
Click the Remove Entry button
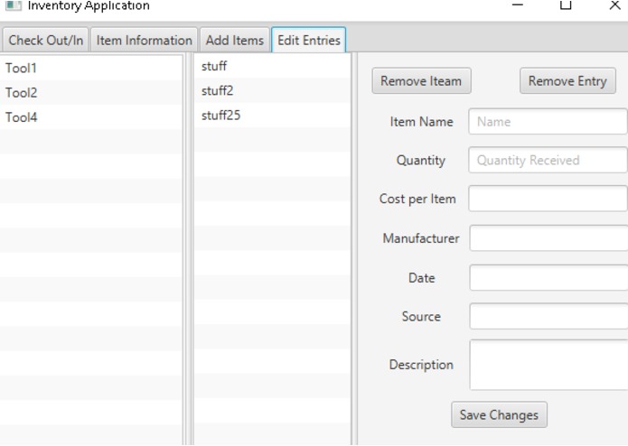point(567,80)
